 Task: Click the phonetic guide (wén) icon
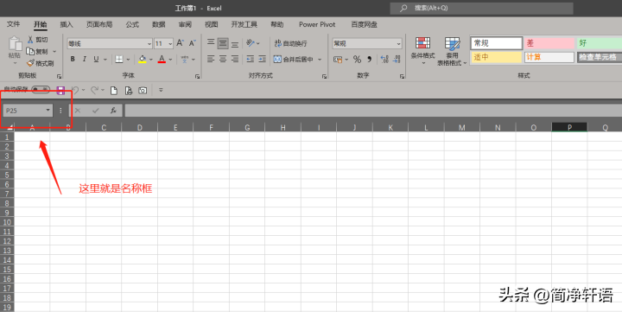185,59
